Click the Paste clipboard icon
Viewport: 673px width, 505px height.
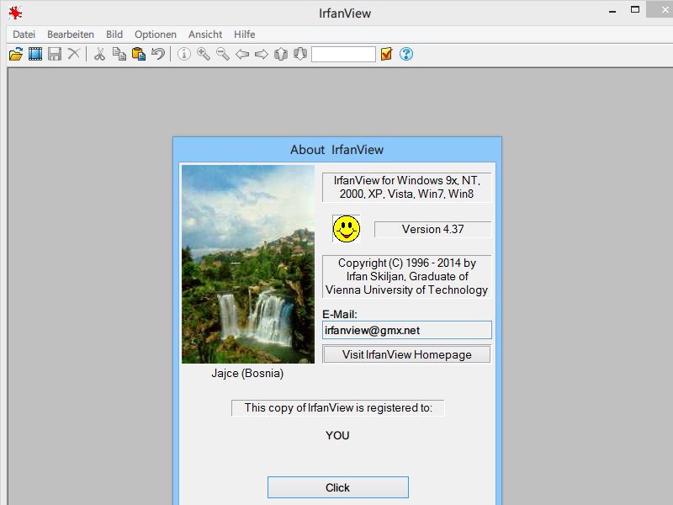point(139,54)
